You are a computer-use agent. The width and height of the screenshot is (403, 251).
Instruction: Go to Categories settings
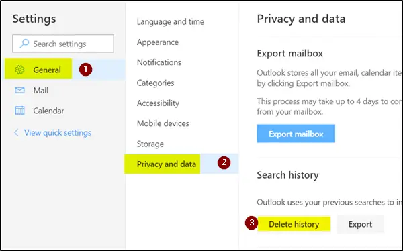point(155,83)
